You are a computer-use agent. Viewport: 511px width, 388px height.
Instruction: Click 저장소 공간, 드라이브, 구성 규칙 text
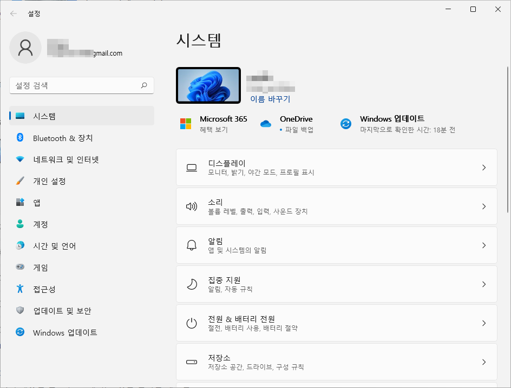pos(256,367)
